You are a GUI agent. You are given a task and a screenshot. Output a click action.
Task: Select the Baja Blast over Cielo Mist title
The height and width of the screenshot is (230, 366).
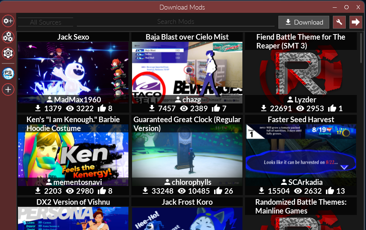tap(187, 37)
